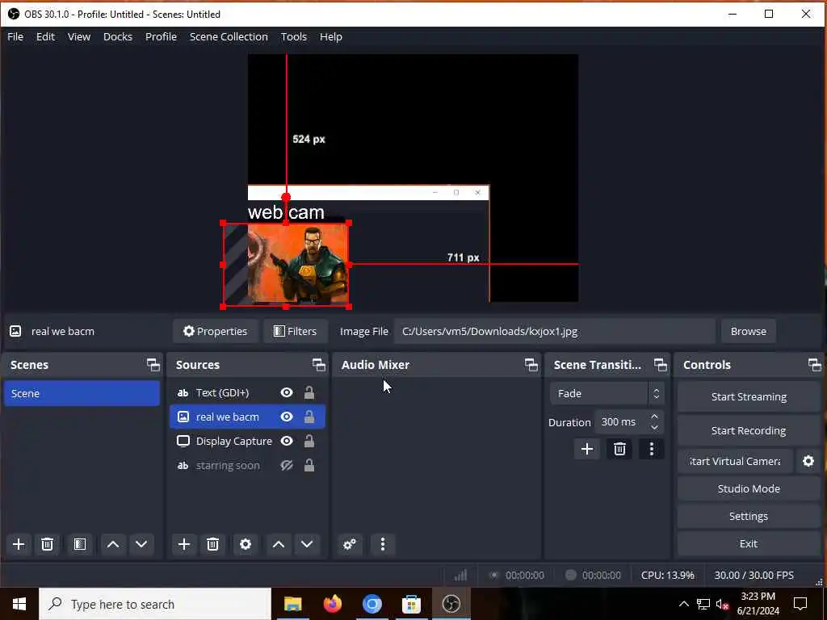Viewport: 827px width, 620px height.
Task: Click Start Streaming
Action: tap(749, 397)
